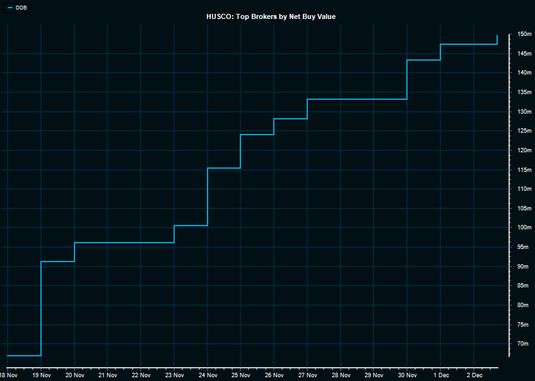Click the 30 Nov date tick label
535x381 pixels.
click(x=407, y=375)
